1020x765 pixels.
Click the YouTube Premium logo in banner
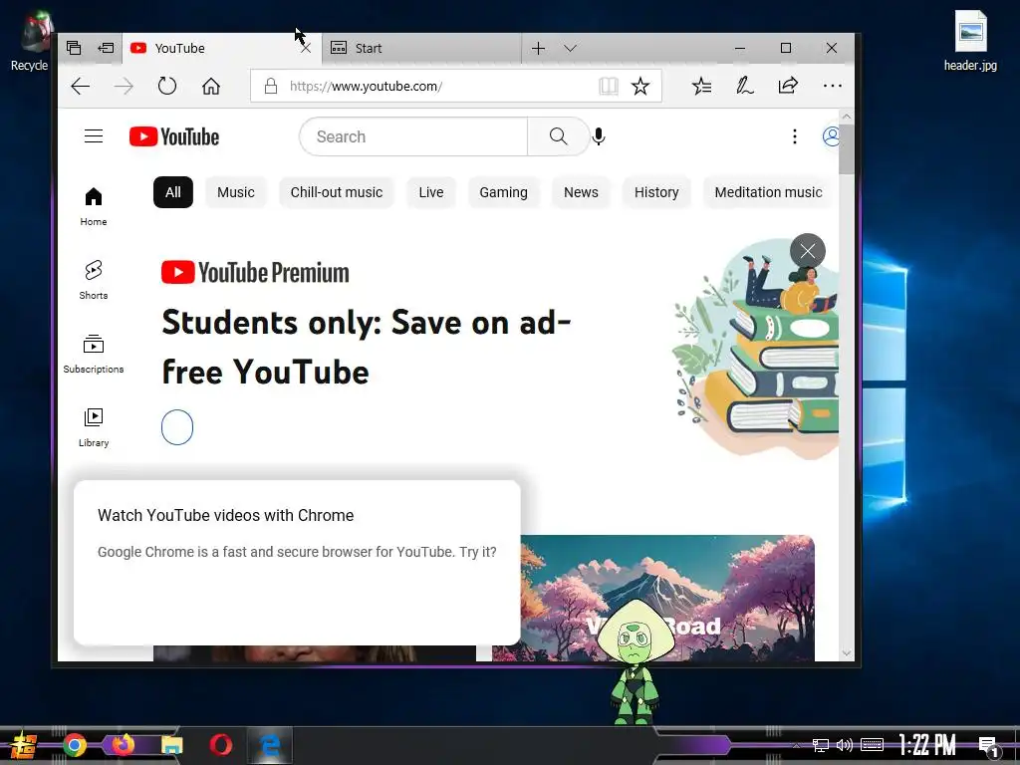[255, 273]
